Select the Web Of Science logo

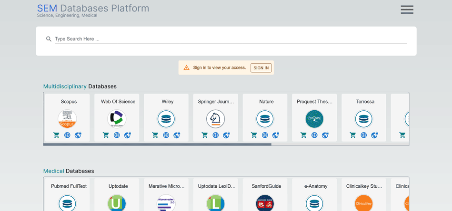(x=117, y=119)
